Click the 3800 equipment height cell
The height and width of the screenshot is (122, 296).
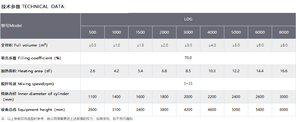164,110
